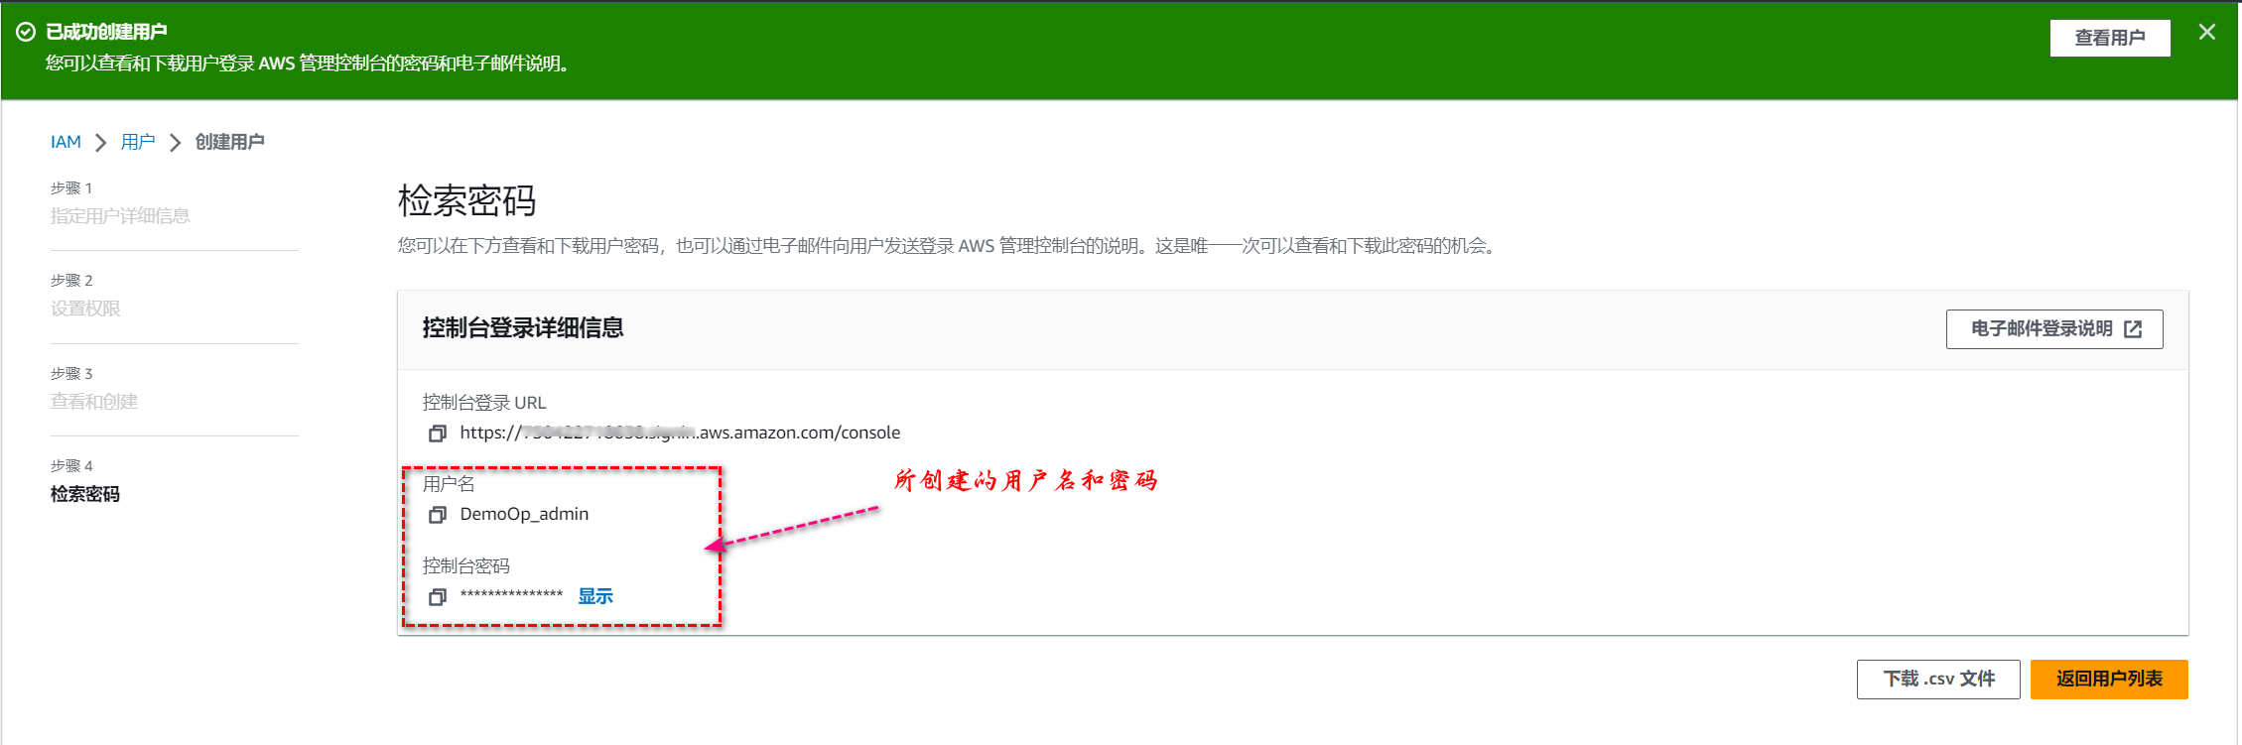Click 用户名 field label

tap(449, 484)
